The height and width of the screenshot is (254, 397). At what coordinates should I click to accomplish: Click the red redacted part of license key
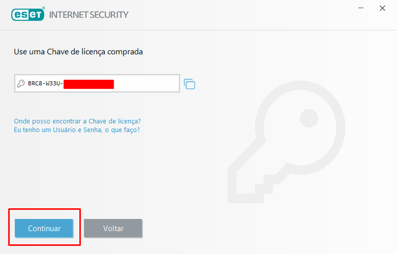89,84
